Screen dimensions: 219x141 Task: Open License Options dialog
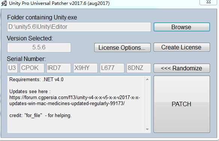(122, 47)
